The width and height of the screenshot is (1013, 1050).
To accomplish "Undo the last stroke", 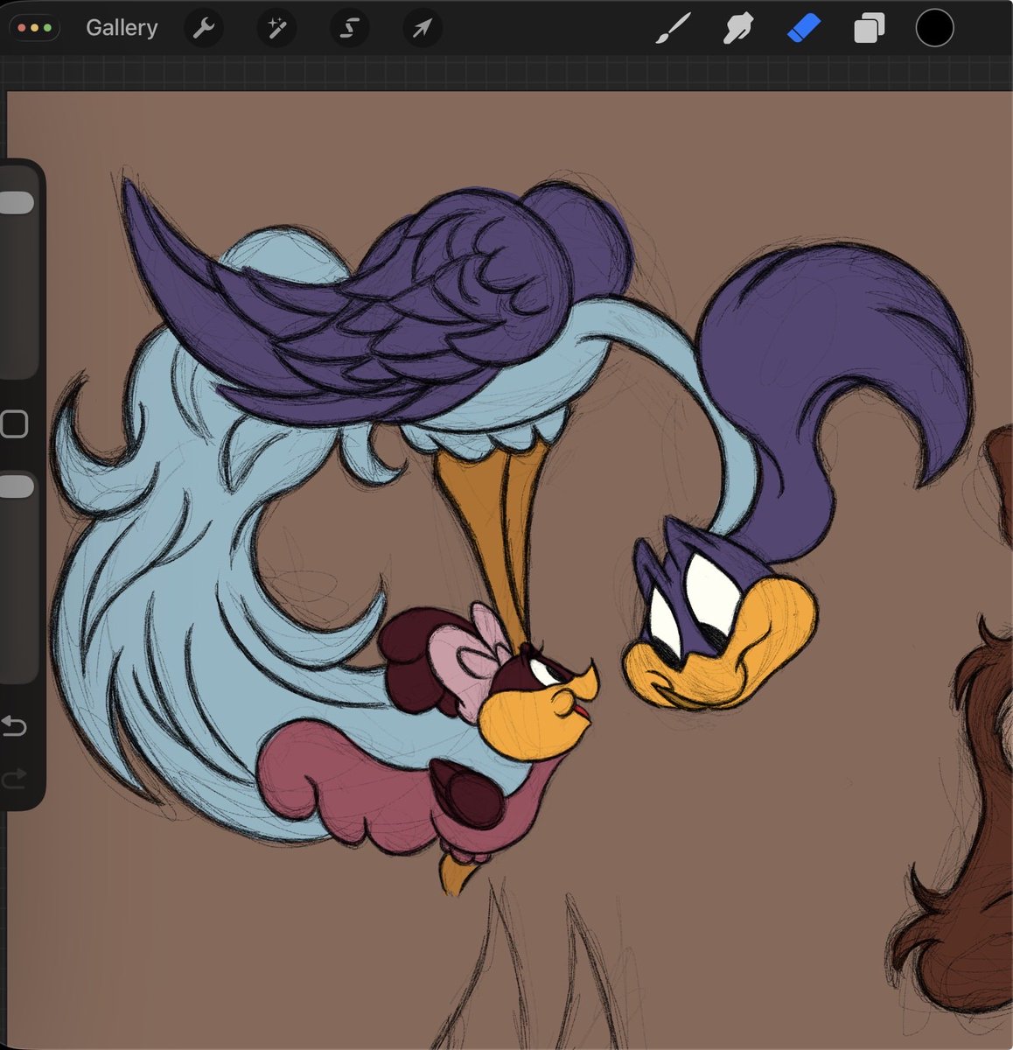I will [14, 725].
